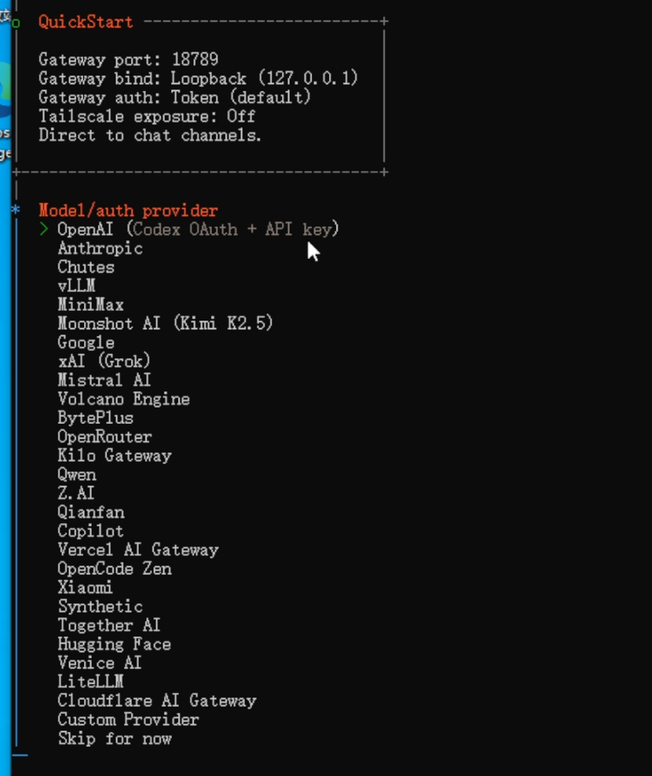Image resolution: width=652 pixels, height=776 pixels.
Task: Select OpenAI (Codex OAuth + API key) option
Action: point(197,230)
